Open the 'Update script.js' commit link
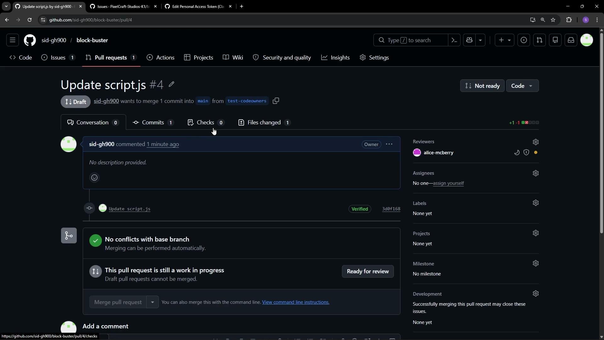 (130, 209)
